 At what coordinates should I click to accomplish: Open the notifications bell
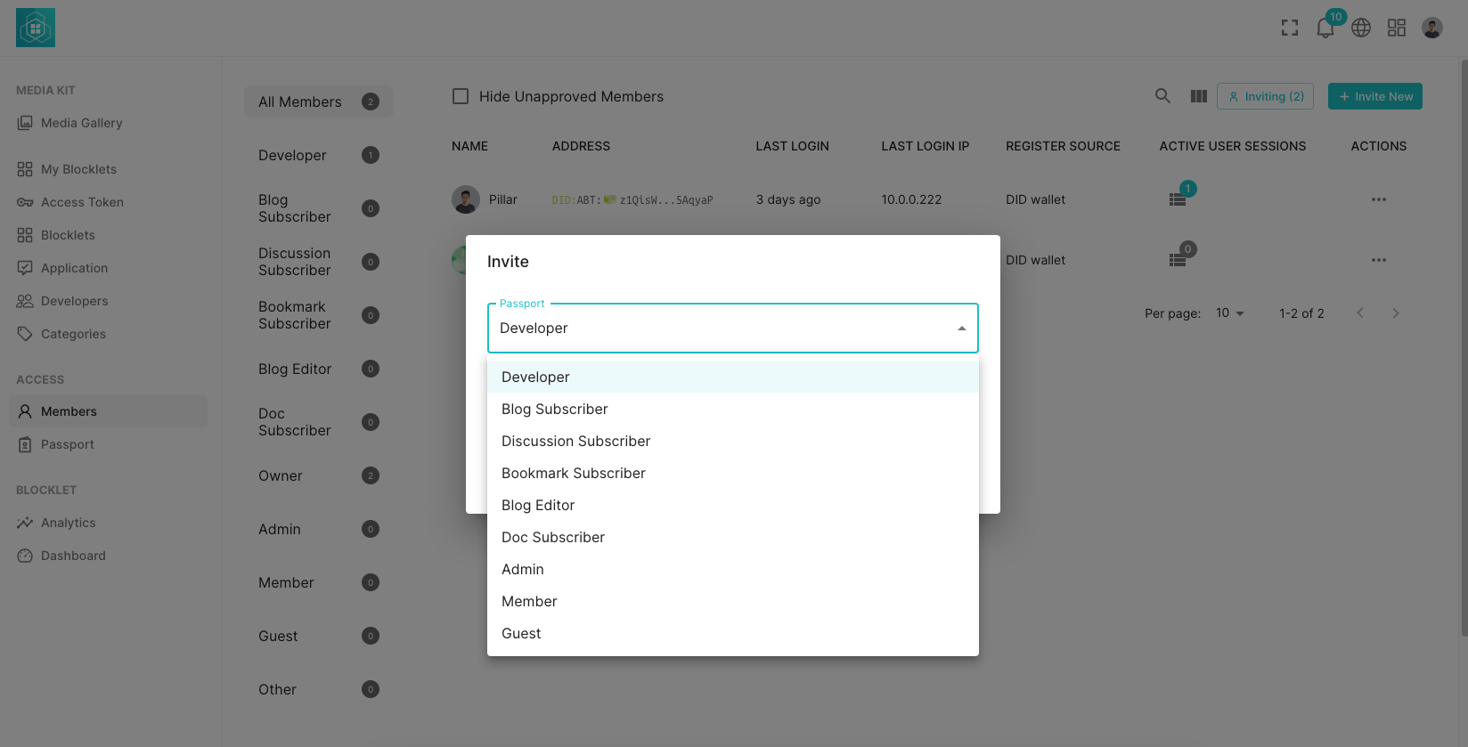click(x=1325, y=28)
